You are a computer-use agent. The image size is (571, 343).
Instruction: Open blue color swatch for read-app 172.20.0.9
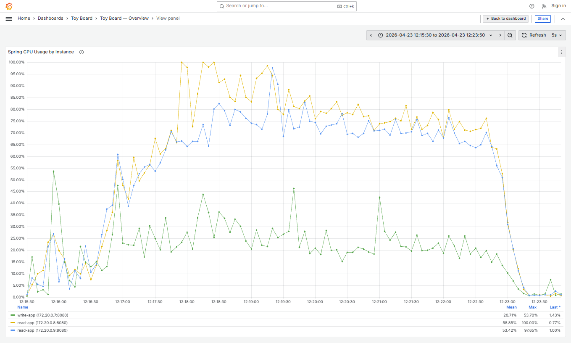13,330
